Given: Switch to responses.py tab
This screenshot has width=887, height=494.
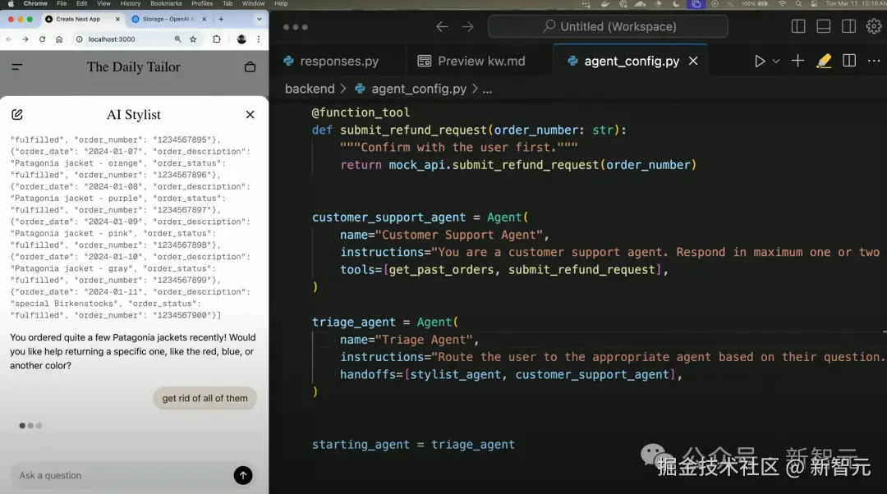Looking at the screenshot, I should [x=338, y=61].
